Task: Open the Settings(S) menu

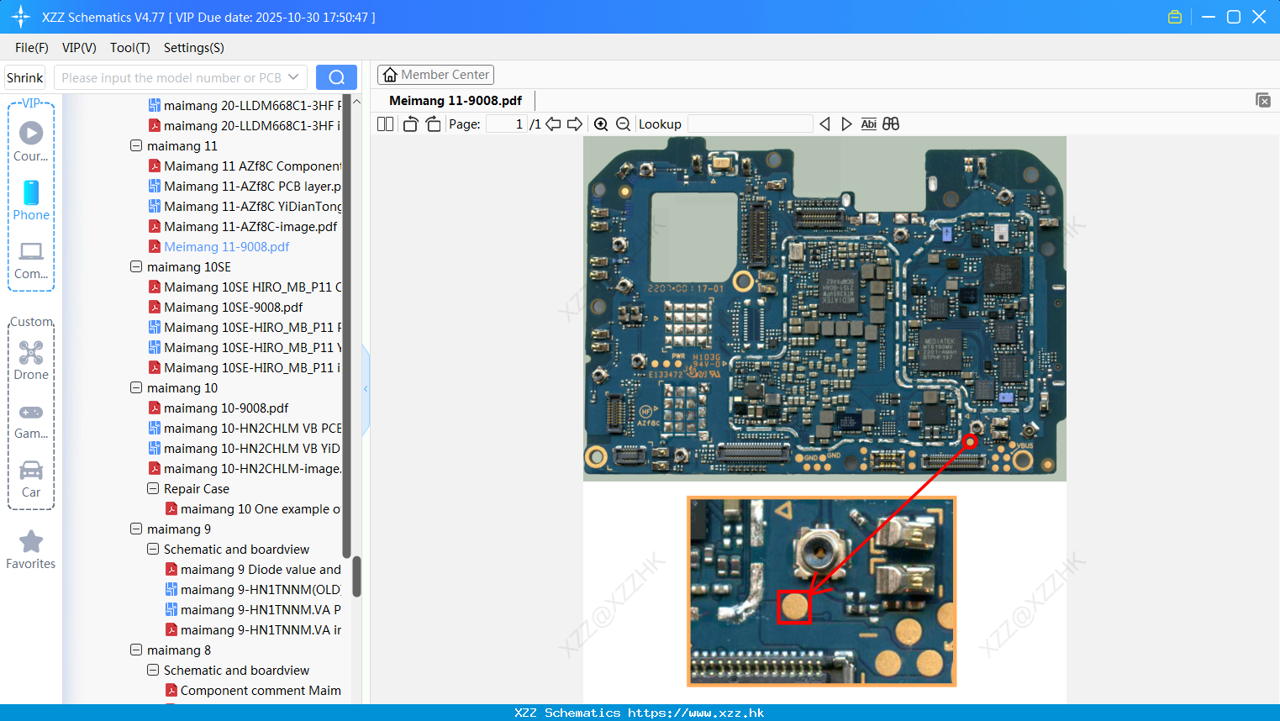Action: [x=194, y=48]
